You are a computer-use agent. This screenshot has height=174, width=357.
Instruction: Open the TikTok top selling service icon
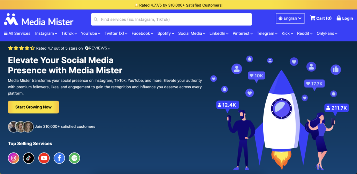tap(29, 158)
